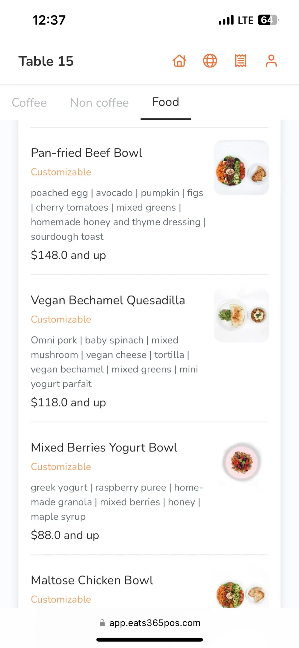Tap the home icon in header
299x648 pixels.
pyautogui.click(x=179, y=61)
